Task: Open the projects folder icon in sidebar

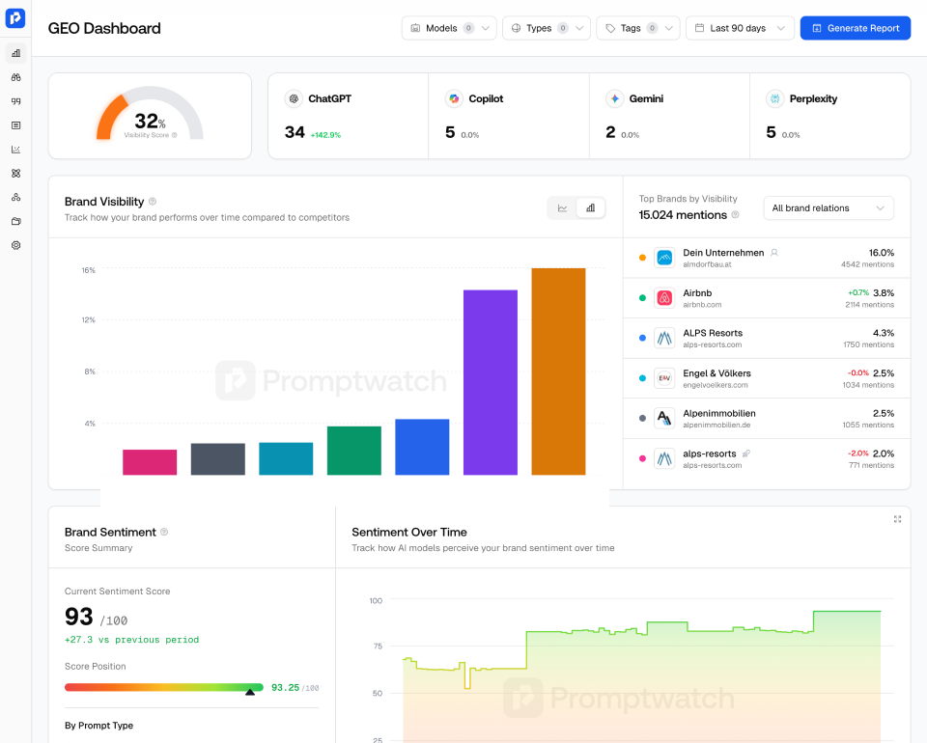Action: click(x=16, y=221)
